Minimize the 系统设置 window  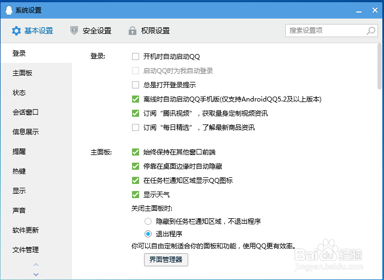[x=359, y=11]
